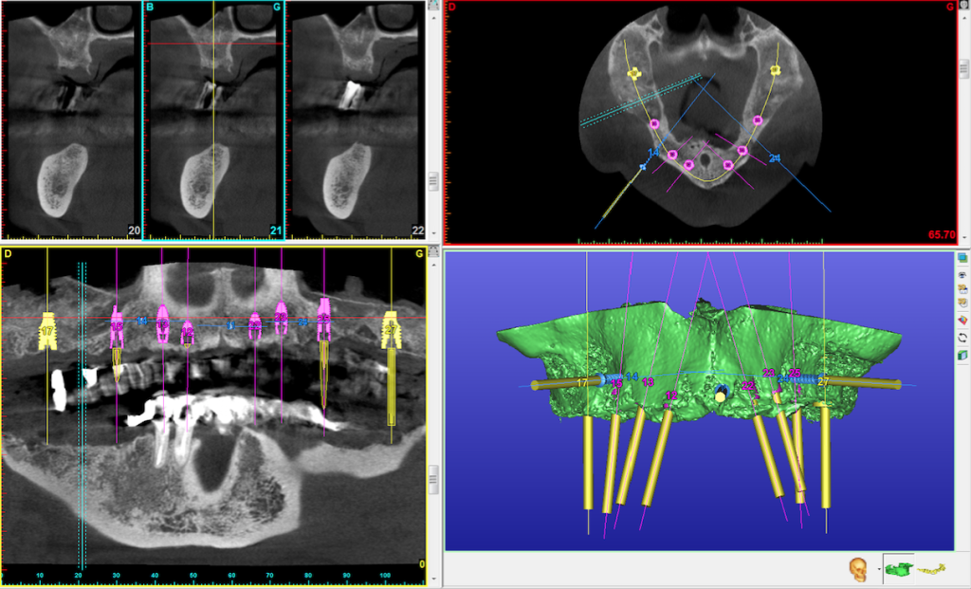Click the corner icon above cross-section scrollbar
Screen dimensions: 971x589
[433, 7]
